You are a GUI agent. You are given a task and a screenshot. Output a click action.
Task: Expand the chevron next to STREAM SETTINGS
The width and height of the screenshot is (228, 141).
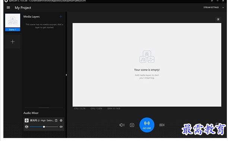(x=223, y=7)
